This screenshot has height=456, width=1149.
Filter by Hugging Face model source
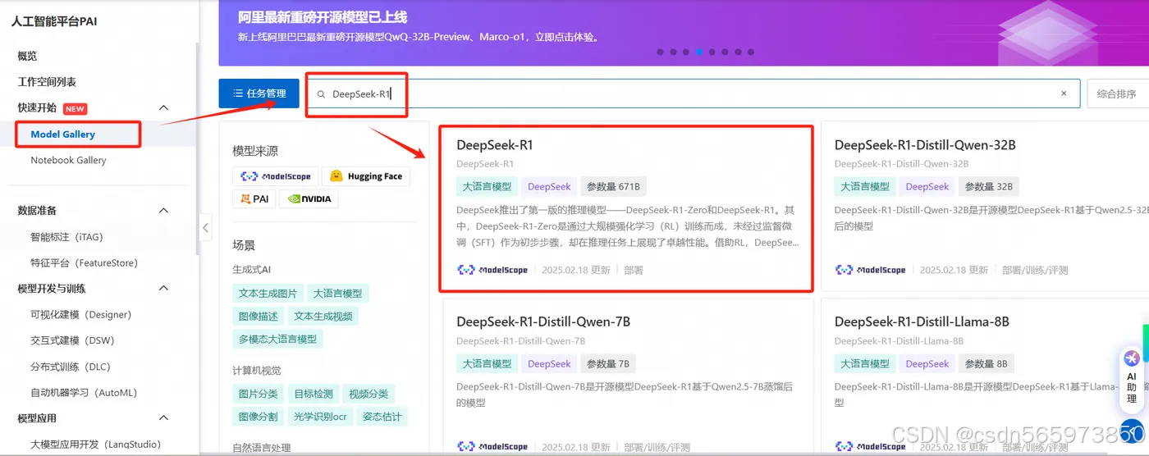(x=366, y=176)
